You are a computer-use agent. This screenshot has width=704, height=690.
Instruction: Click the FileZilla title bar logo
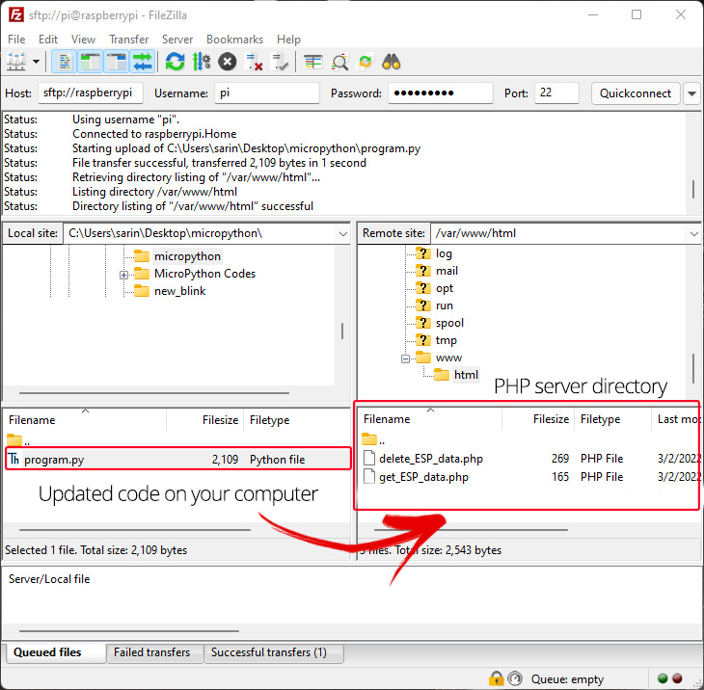(x=16, y=14)
